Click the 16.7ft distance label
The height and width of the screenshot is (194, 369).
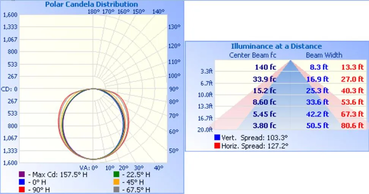point(205,118)
